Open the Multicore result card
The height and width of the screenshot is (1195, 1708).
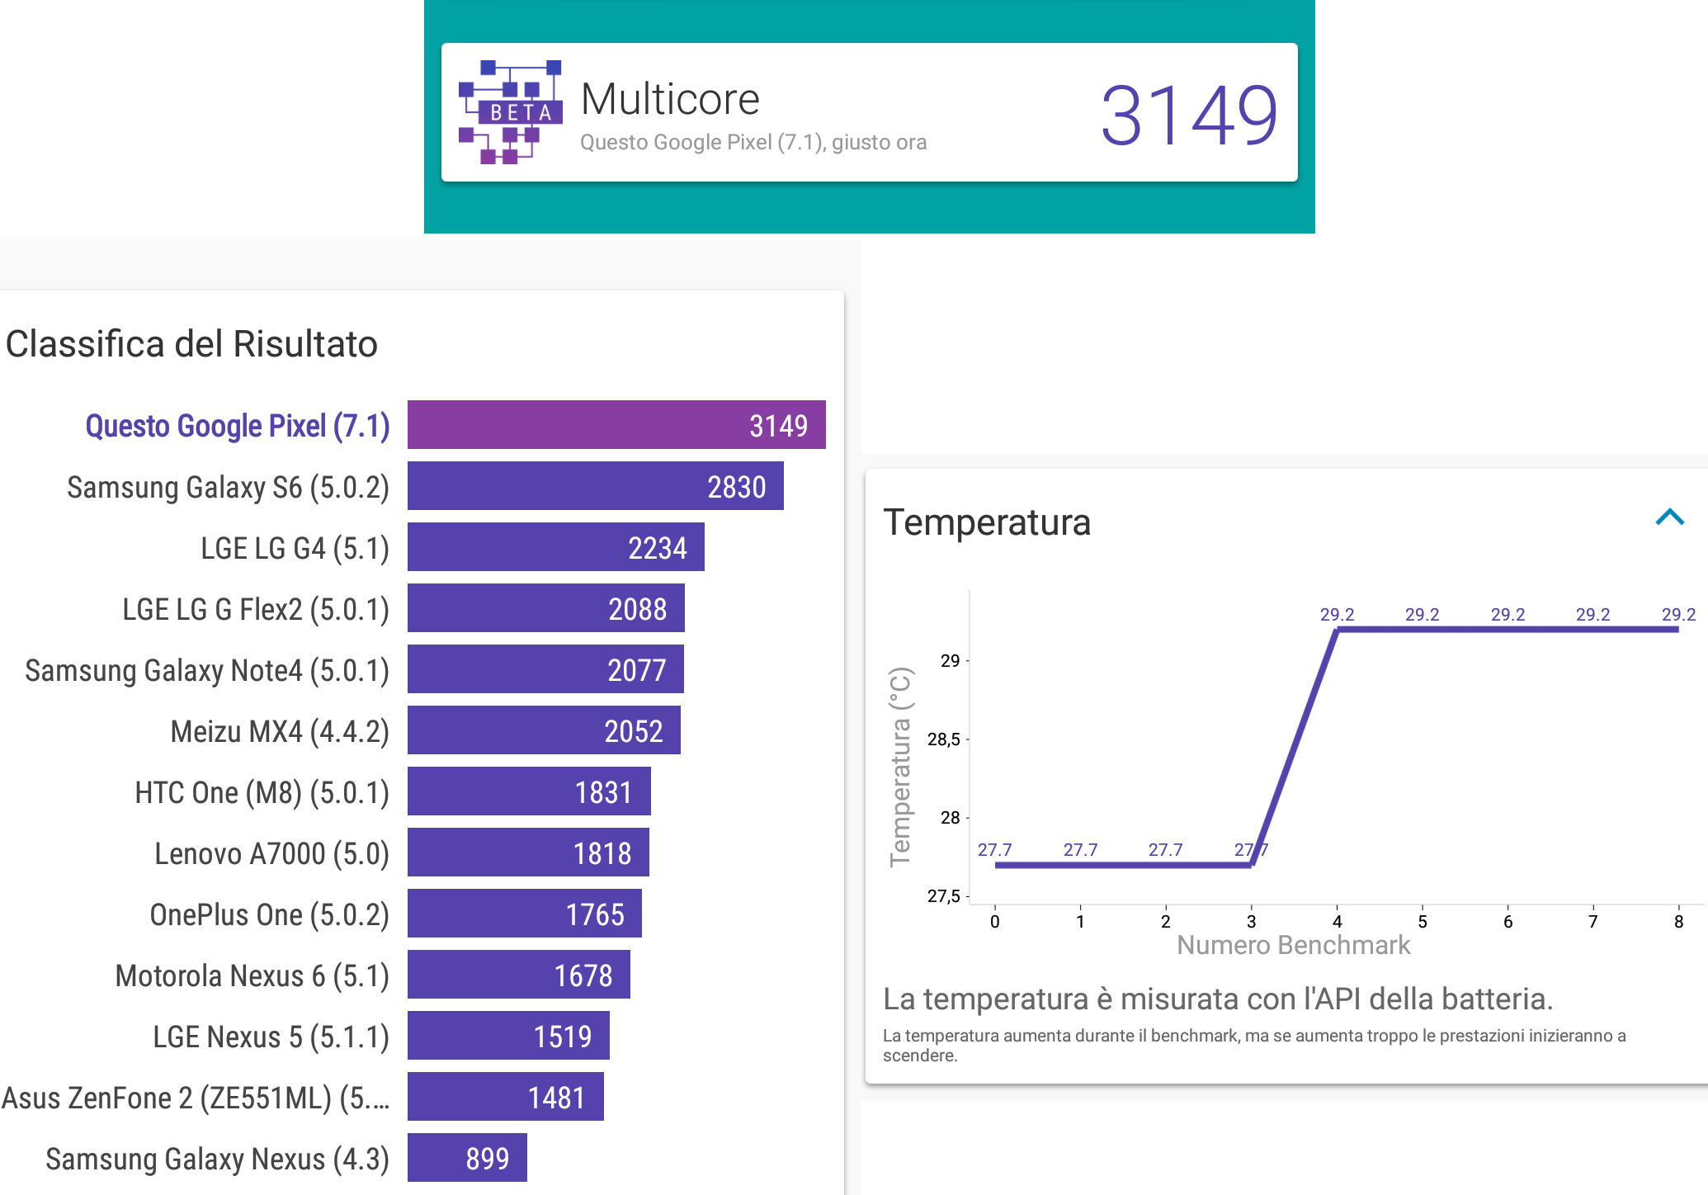coord(869,112)
